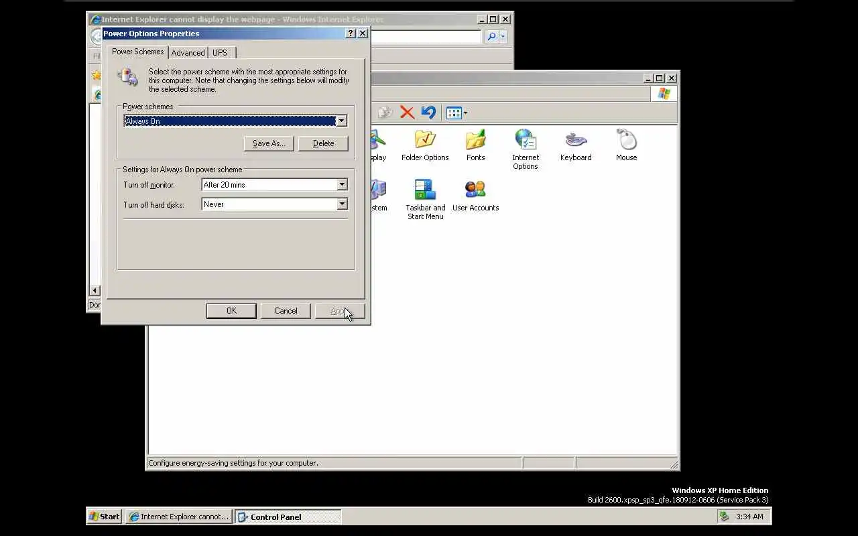Switch to Internet Explorer taskbar button
The image size is (858, 536).
click(x=178, y=517)
